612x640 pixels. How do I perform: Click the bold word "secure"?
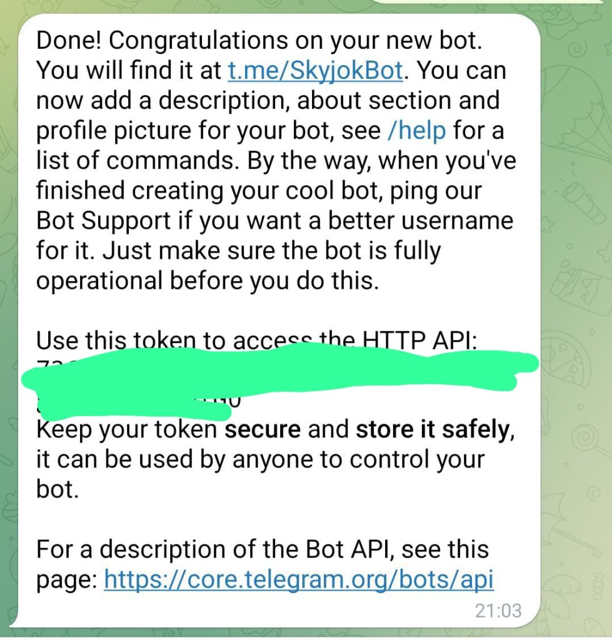(x=263, y=429)
